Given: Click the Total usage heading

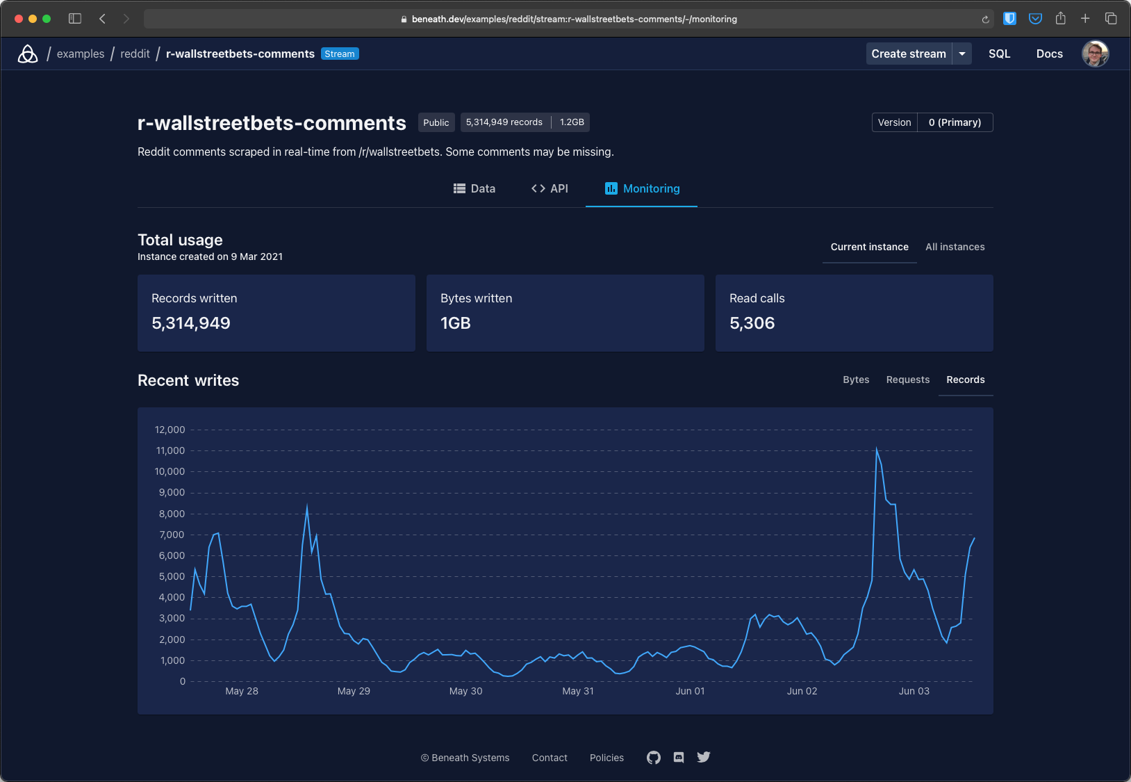Looking at the screenshot, I should pos(180,240).
